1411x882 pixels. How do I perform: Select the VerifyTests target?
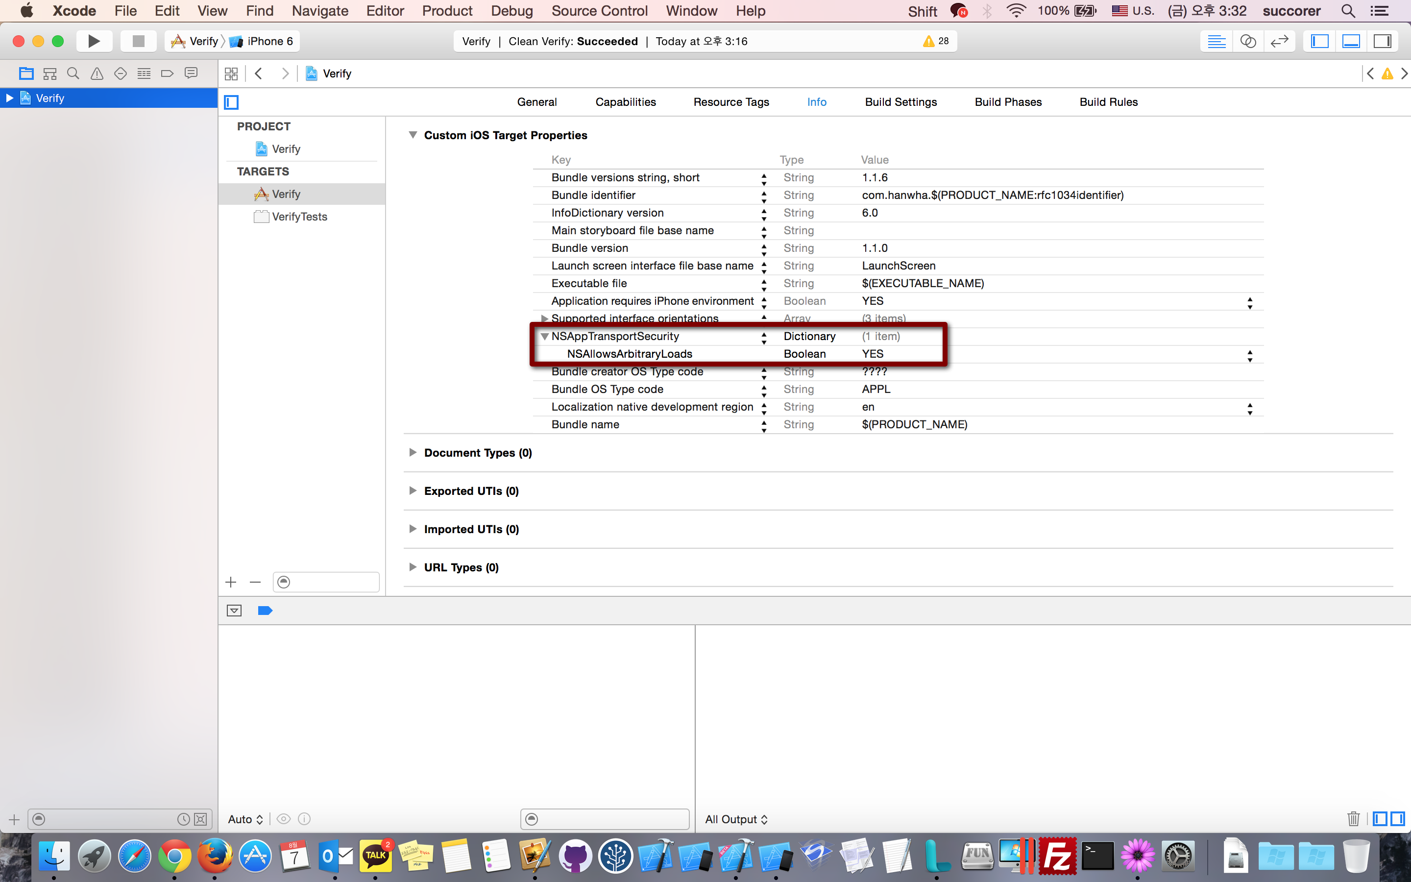tap(299, 217)
